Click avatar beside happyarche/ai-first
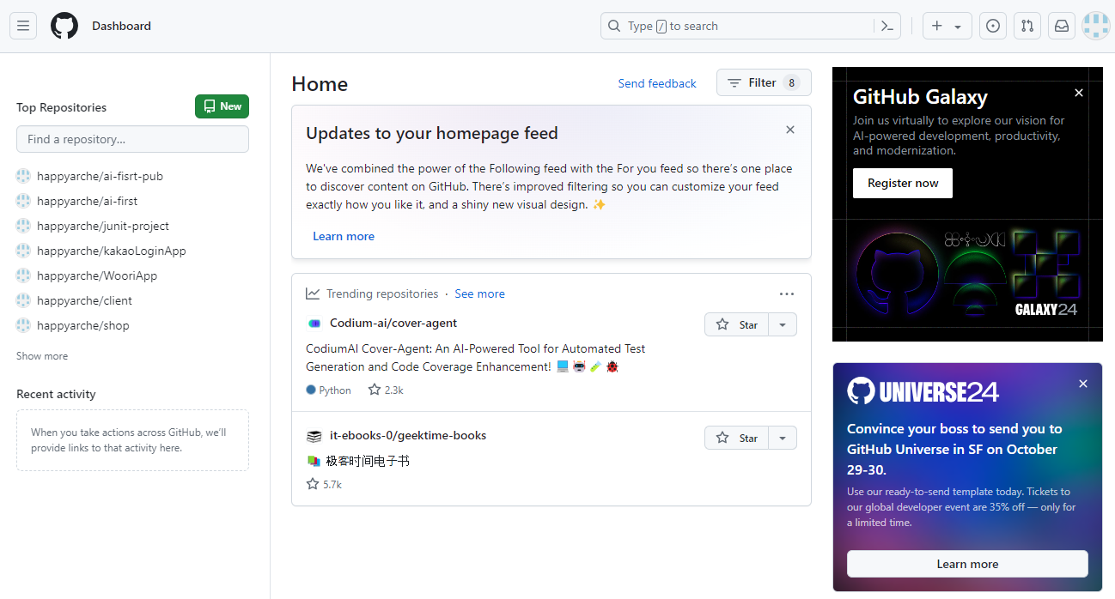Image resolution: width=1115 pixels, height=599 pixels. (23, 201)
